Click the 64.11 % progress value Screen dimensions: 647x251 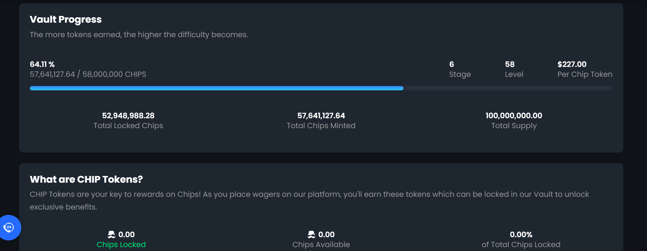pyautogui.click(x=42, y=64)
